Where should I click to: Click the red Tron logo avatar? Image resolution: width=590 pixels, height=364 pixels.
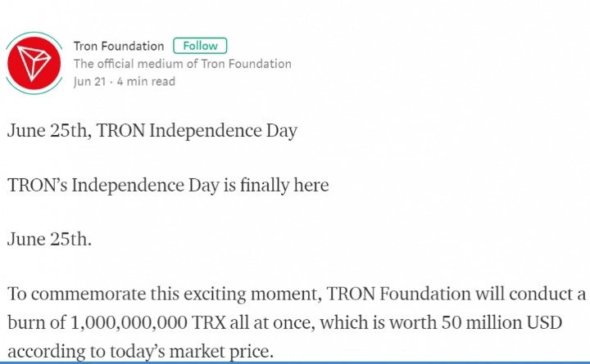point(34,64)
